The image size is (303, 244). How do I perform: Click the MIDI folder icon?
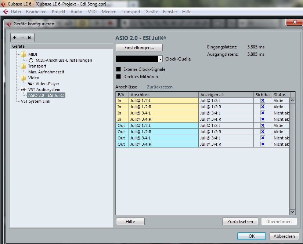[24, 54]
